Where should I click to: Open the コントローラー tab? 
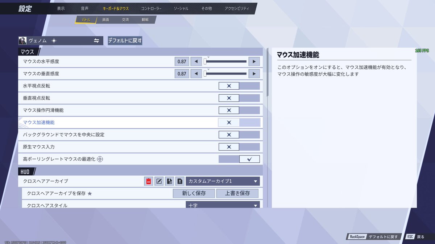click(151, 8)
